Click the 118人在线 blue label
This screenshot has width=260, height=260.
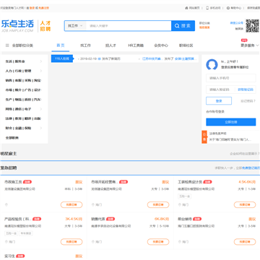[62, 58]
